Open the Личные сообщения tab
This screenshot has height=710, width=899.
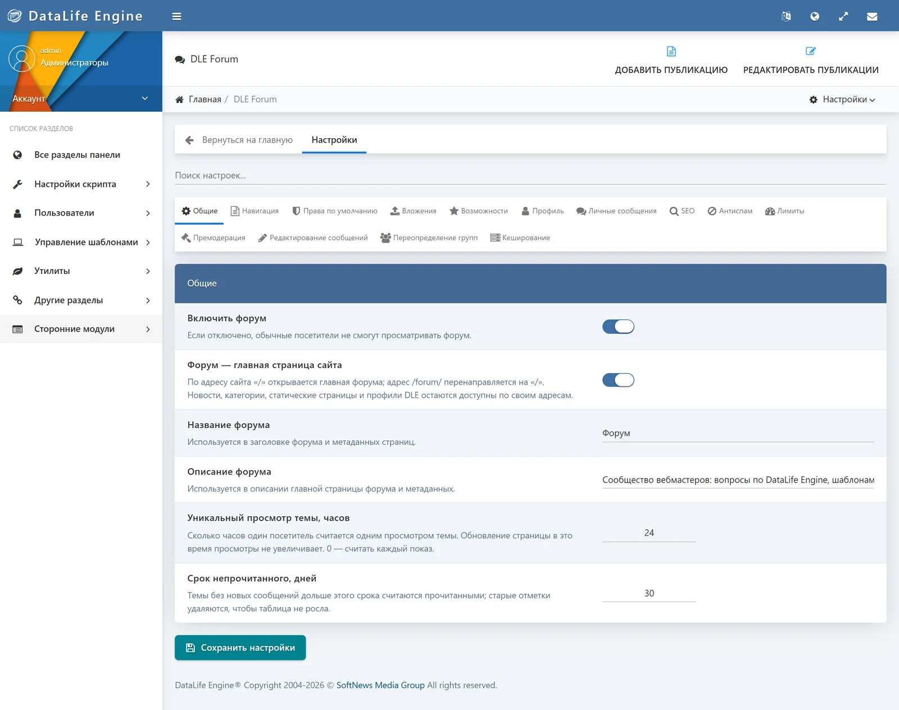click(x=616, y=211)
